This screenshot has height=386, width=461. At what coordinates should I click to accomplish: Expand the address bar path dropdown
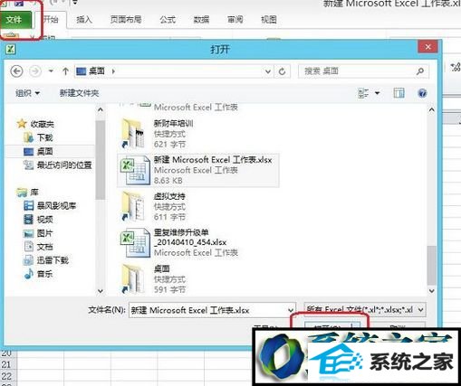coord(268,71)
